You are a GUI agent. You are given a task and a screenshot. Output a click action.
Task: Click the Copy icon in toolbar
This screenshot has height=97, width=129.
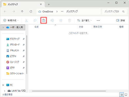coord(35,20)
